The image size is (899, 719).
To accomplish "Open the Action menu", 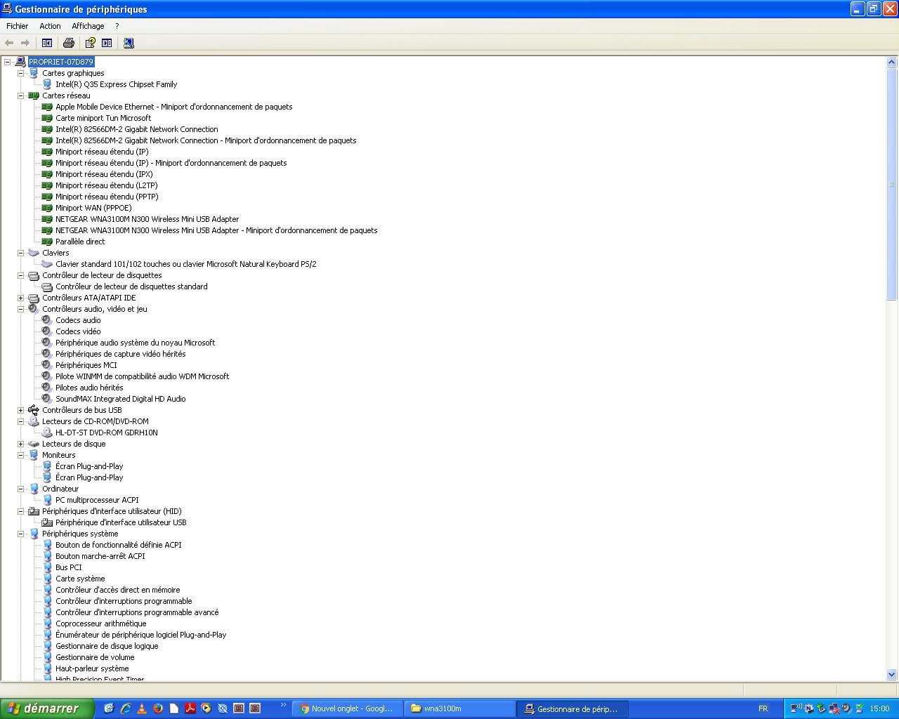I will click(50, 26).
